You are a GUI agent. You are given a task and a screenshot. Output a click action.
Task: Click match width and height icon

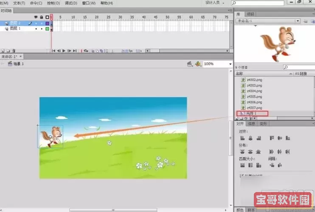[259, 165]
